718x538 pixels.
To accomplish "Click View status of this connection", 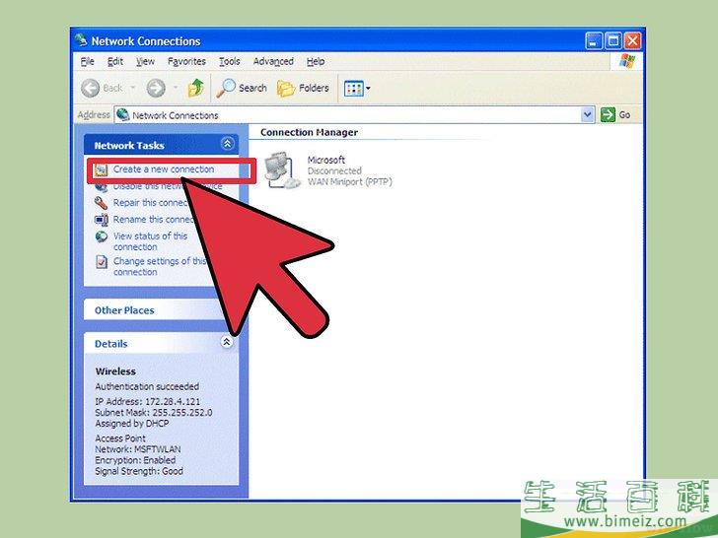I will click(x=150, y=241).
